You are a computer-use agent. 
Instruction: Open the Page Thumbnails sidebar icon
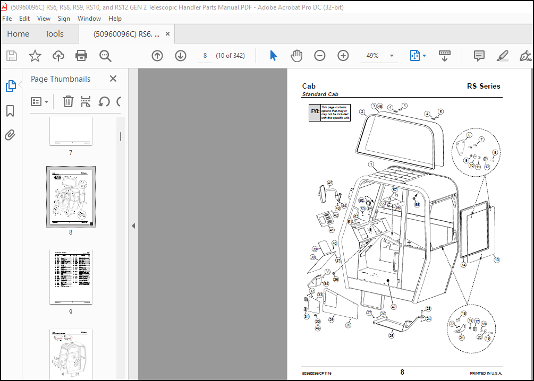[11, 86]
